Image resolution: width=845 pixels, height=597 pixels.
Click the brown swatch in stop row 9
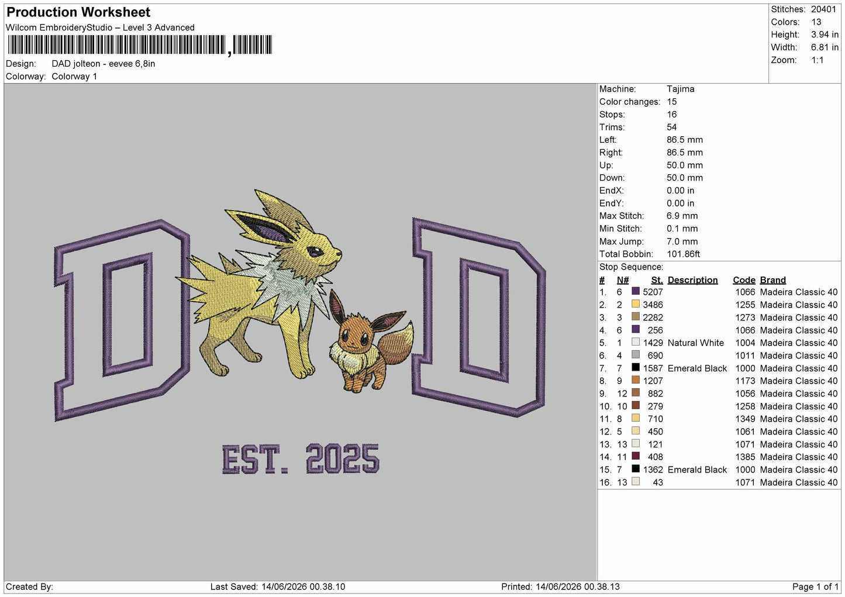pos(636,393)
